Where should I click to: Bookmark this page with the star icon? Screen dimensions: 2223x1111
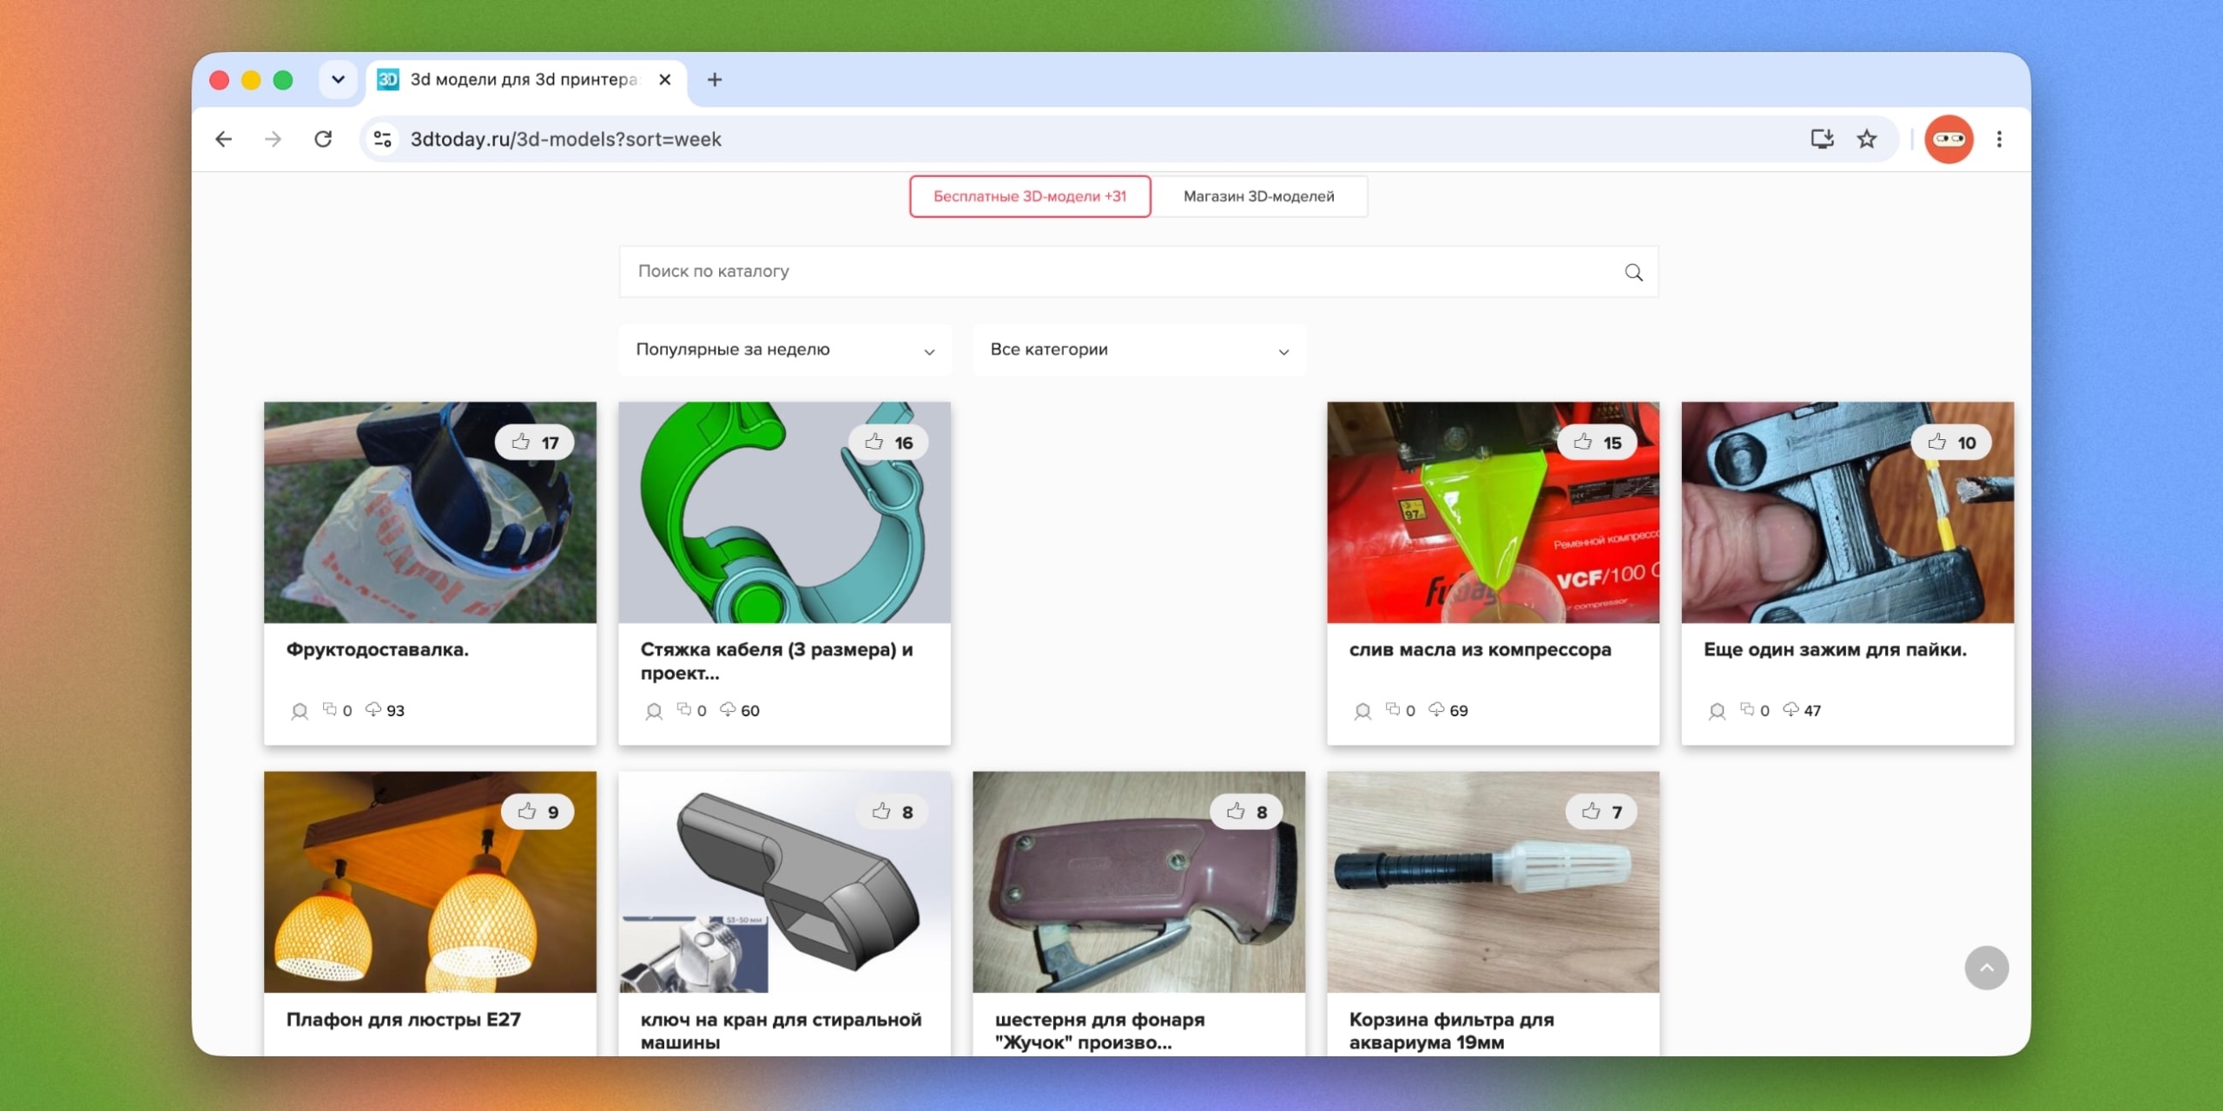(x=1867, y=139)
